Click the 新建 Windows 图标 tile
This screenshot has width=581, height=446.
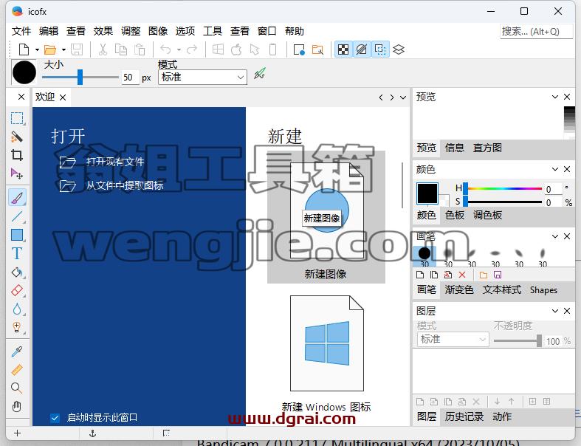tap(326, 354)
